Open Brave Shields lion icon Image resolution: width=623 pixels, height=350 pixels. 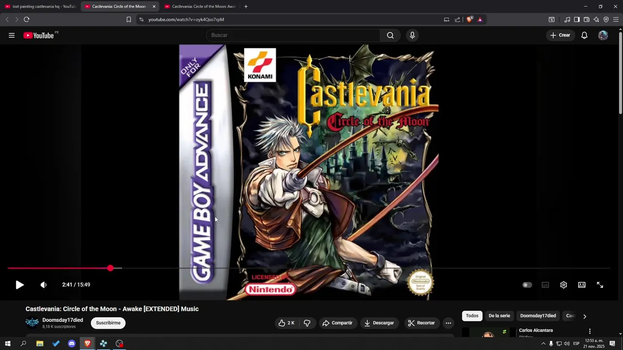click(x=469, y=19)
